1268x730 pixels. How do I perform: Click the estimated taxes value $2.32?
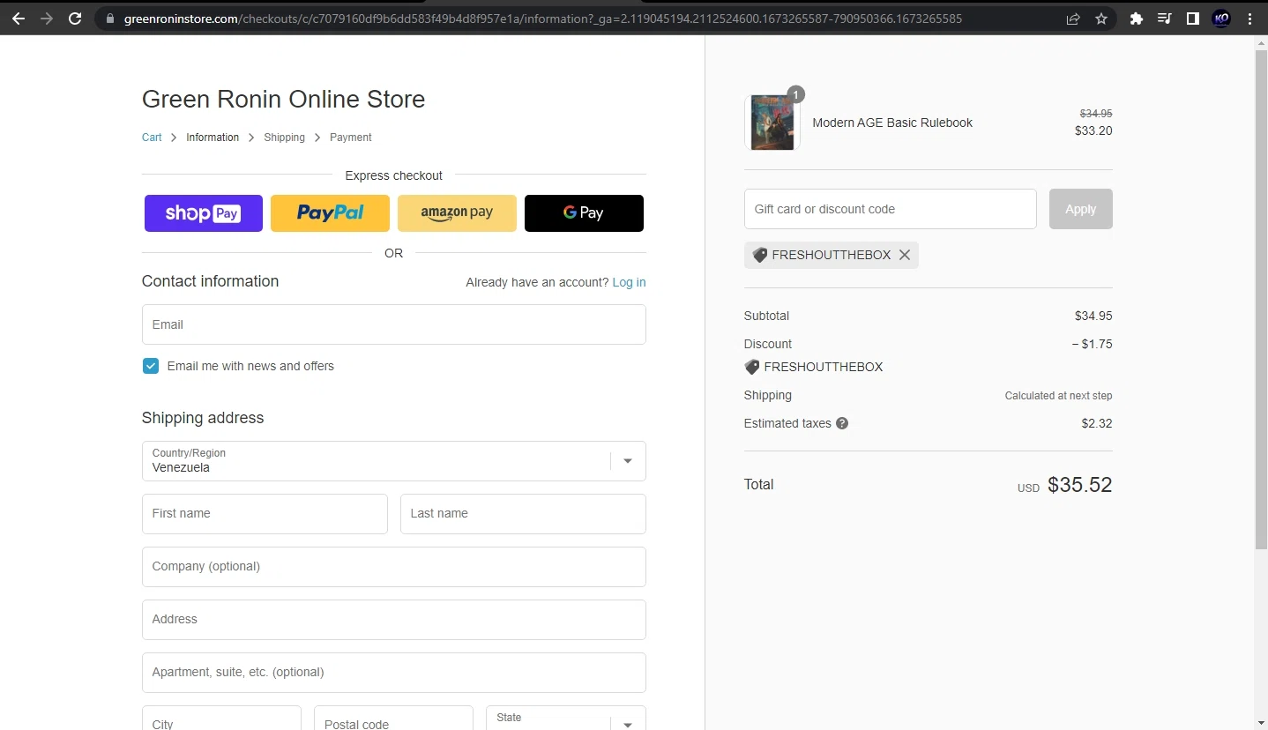(x=1097, y=423)
